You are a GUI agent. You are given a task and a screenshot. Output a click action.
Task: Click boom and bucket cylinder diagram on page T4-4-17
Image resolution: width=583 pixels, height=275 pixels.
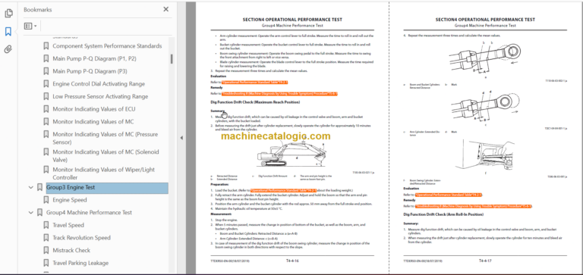point(484,58)
